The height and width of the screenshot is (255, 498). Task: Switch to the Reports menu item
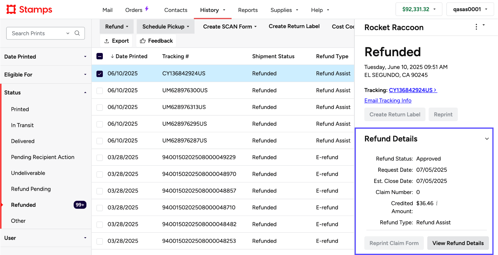click(x=248, y=10)
